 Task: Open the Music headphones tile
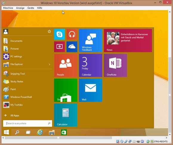72,34
